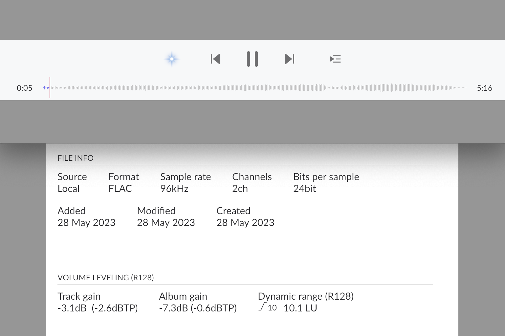Toggle the 5:16 total duration display

pyautogui.click(x=484, y=88)
